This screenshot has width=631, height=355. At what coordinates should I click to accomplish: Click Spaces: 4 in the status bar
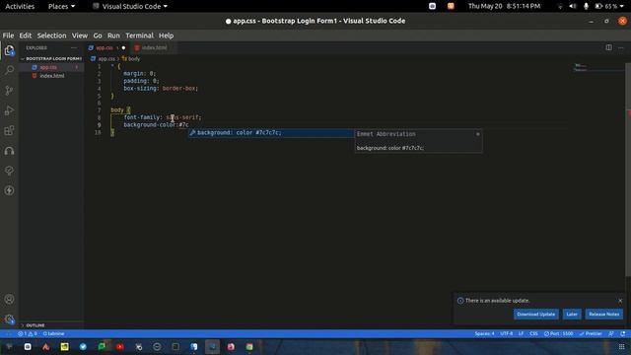484,333
